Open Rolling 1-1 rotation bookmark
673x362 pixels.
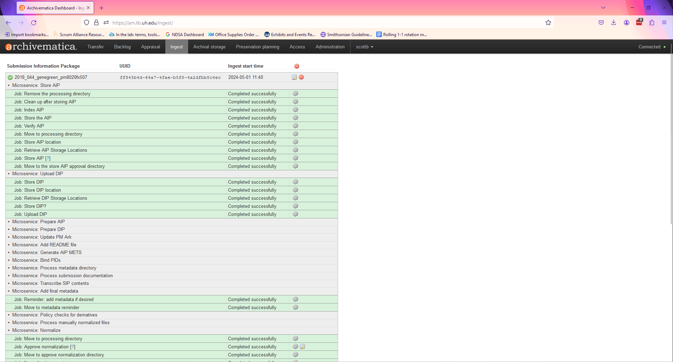pos(402,35)
